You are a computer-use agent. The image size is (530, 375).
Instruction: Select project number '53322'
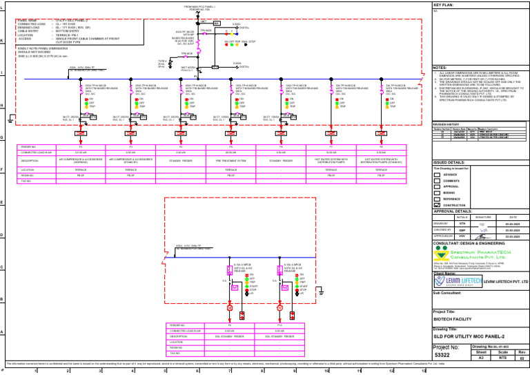point(442,355)
